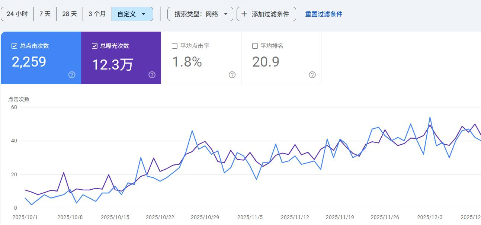Screen dimensions: 481x225
Task: Uncheck the 总点击次数 checkbox
Action: click(x=15, y=46)
